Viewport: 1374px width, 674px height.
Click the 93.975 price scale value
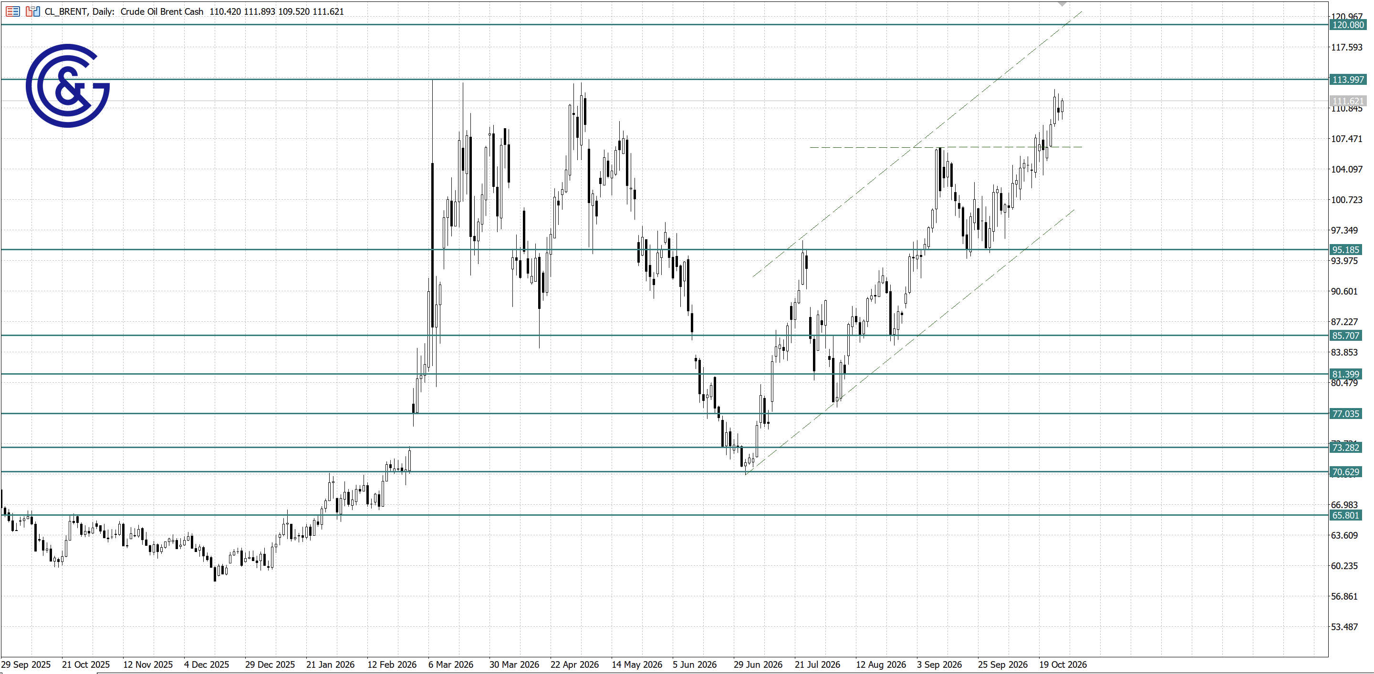[x=1345, y=261]
